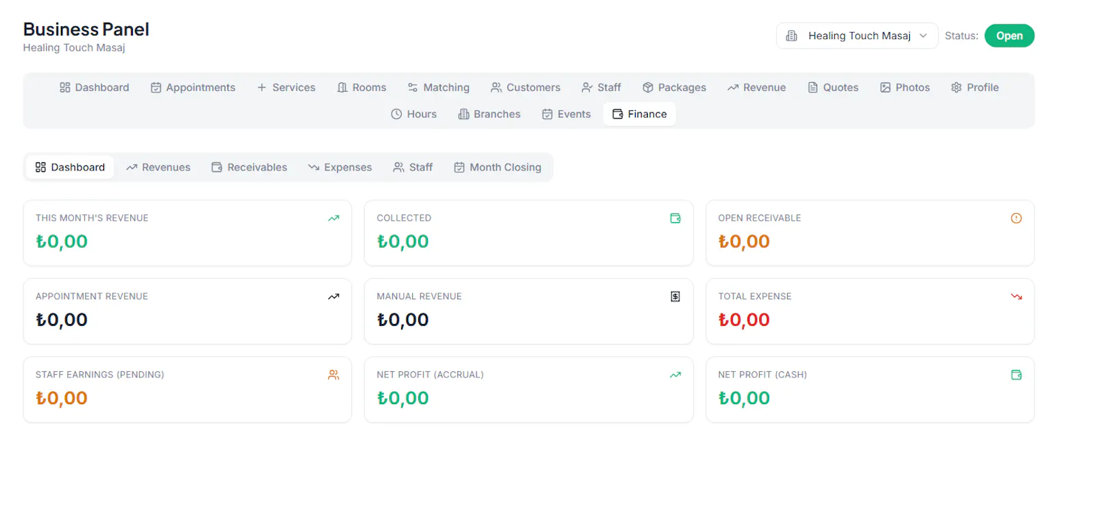Select the Receivables sub-tab
This screenshot has width=1097, height=513.
(250, 167)
